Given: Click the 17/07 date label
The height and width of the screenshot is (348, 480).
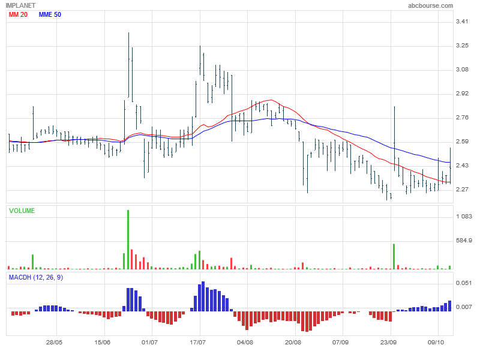Looking at the screenshot, I should tap(197, 342).
